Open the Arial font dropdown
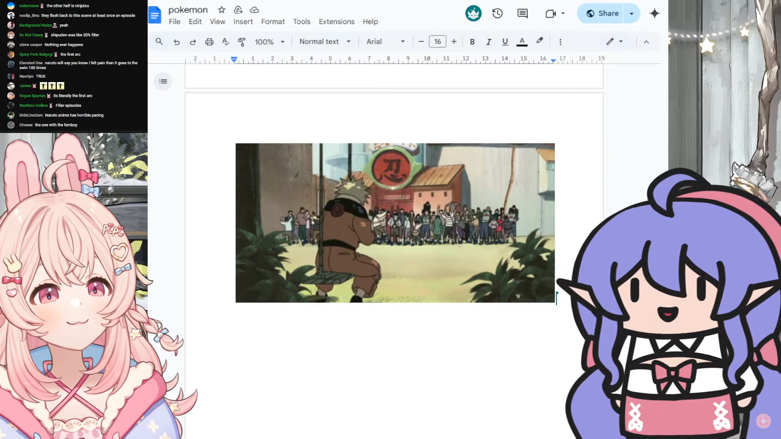The height and width of the screenshot is (439, 781). (x=385, y=42)
